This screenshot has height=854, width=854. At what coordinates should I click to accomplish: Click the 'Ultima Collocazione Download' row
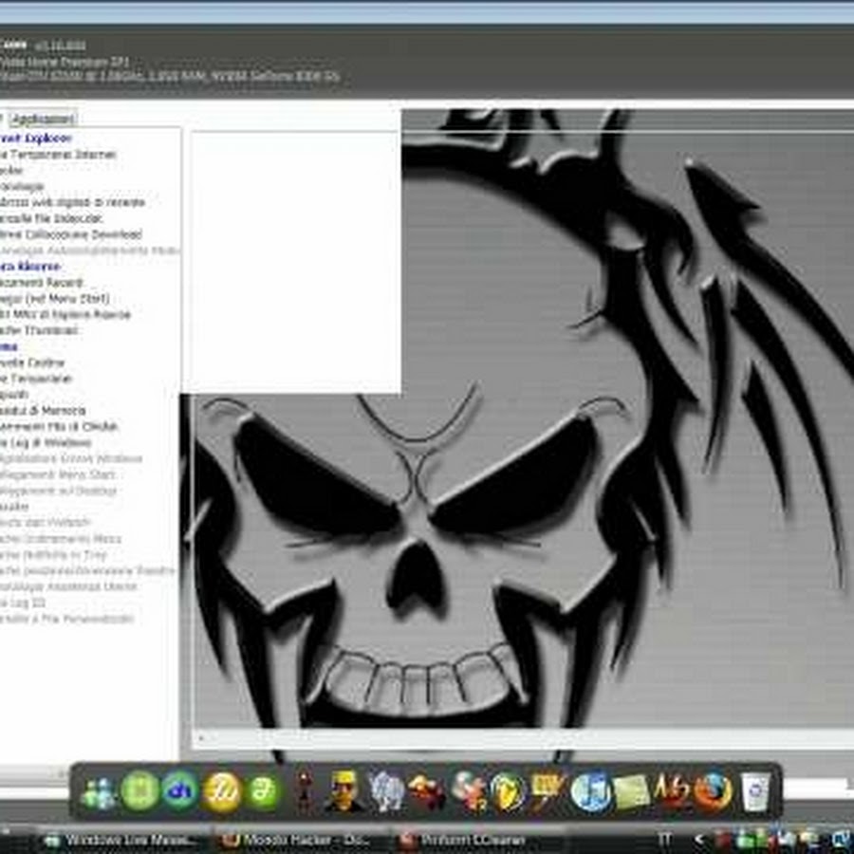click(x=71, y=234)
